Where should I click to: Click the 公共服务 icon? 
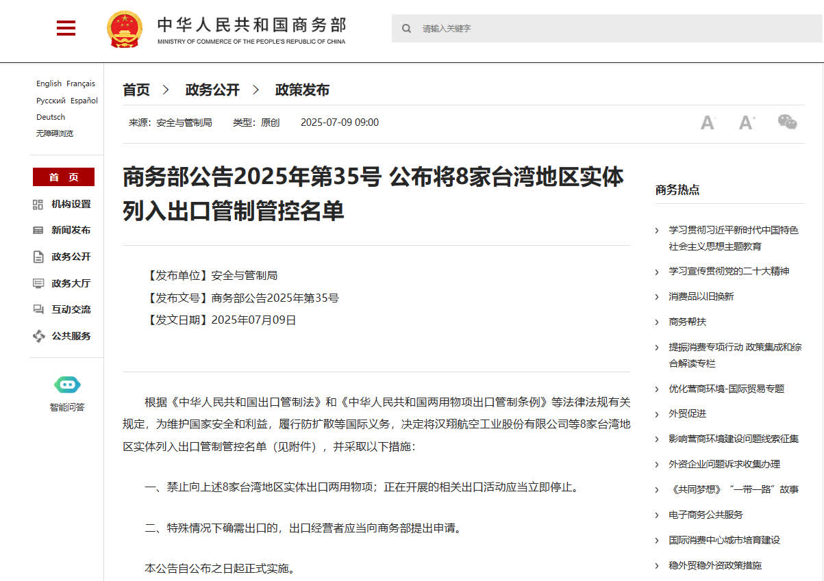pos(38,336)
